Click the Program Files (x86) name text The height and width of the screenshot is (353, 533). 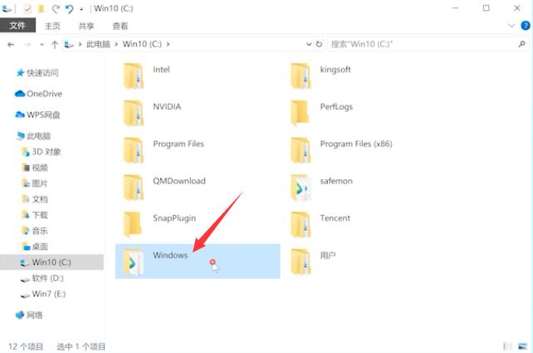356,144
